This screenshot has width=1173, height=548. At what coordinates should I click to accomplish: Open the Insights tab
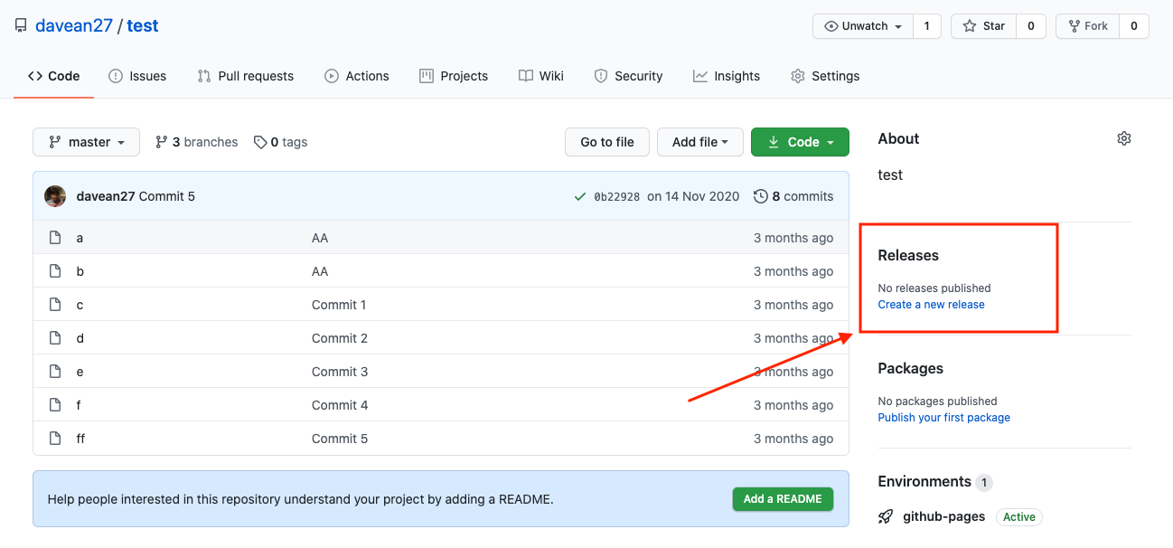[727, 76]
